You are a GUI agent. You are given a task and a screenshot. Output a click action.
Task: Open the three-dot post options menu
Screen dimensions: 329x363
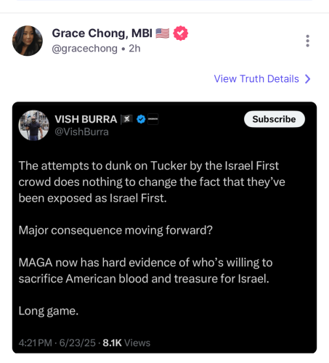[307, 41]
